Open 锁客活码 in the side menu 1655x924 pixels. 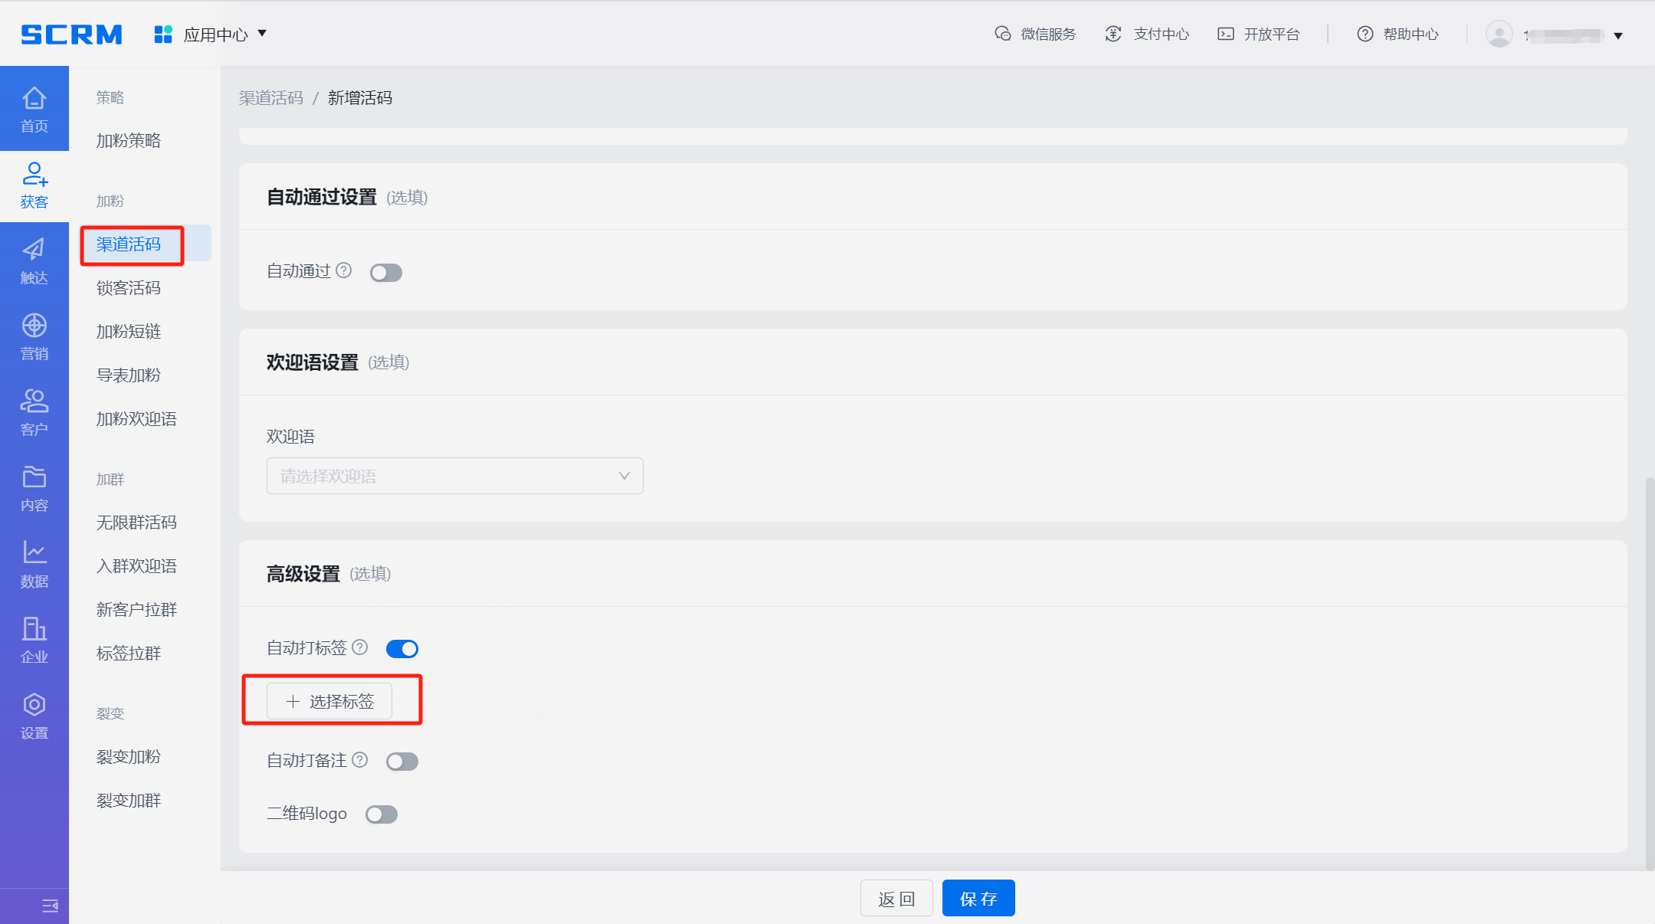click(129, 288)
